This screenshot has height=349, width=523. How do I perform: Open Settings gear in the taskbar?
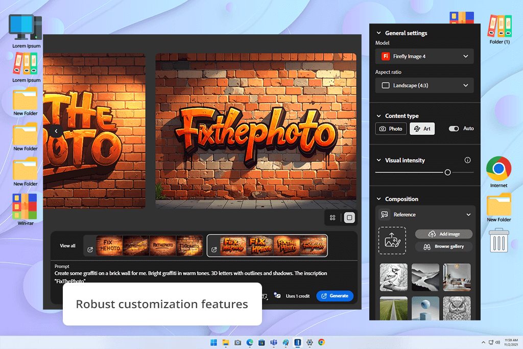pyautogui.click(x=310, y=342)
